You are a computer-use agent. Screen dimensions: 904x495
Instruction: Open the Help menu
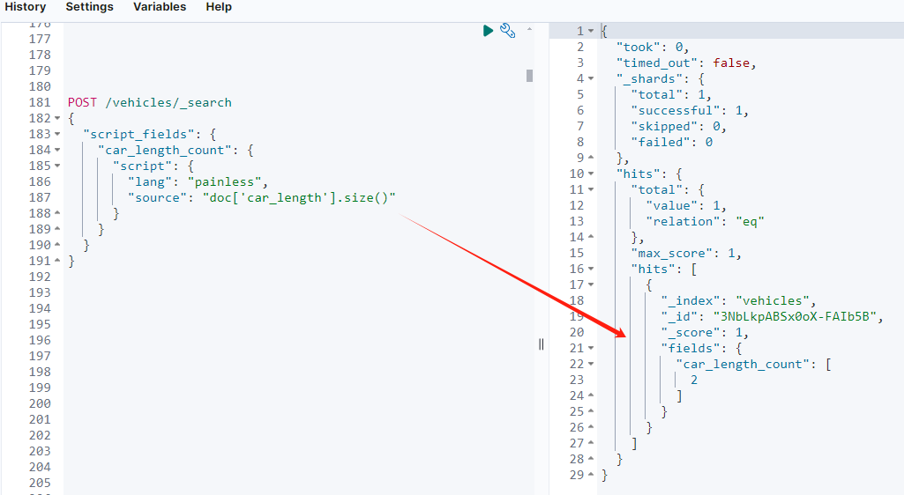(x=219, y=7)
